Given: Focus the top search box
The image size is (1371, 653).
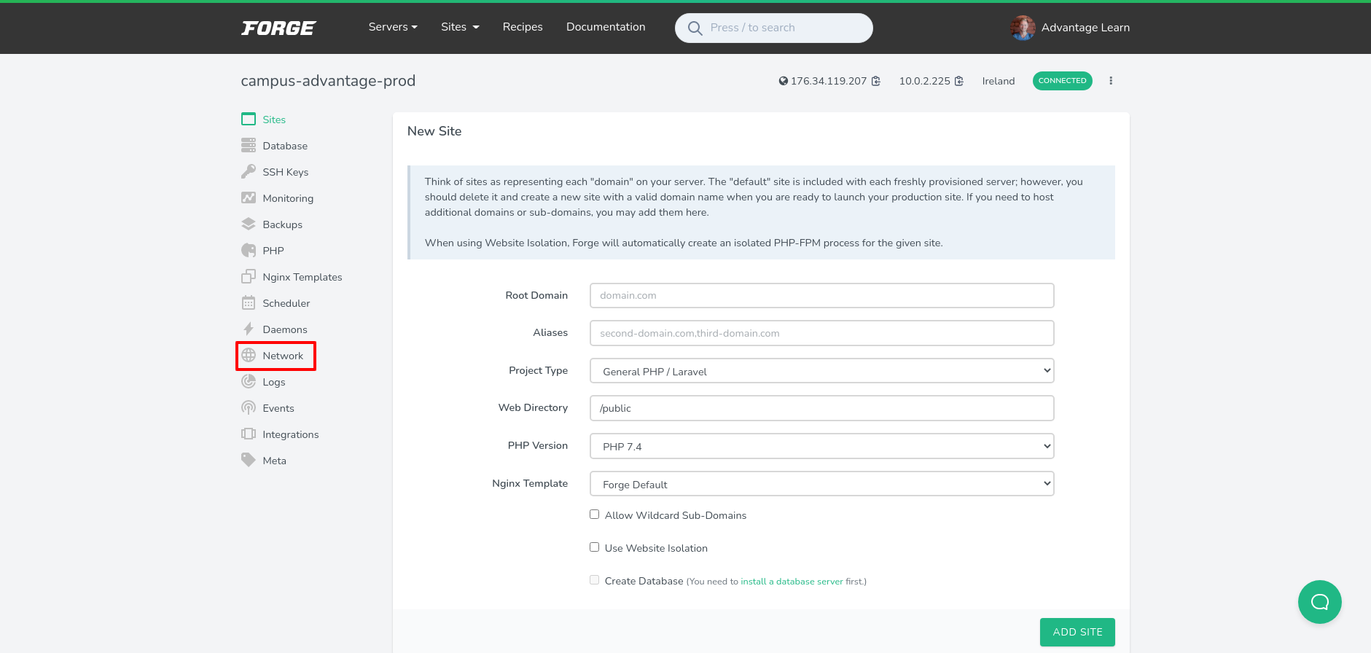Looking at the screenshot, I should click(773, 28).
